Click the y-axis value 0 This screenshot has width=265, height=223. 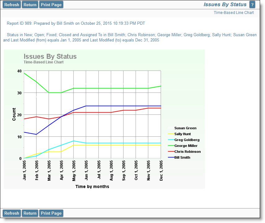click(x=20, y=159)
